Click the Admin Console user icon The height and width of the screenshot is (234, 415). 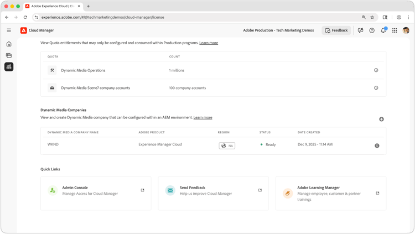pyautogui.click(x=53, y=190)
